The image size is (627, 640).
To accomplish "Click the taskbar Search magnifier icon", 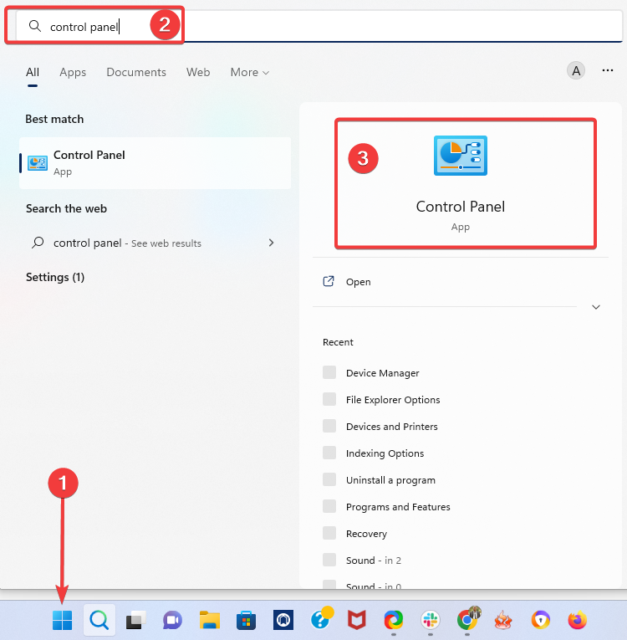I will click(99, 621).
